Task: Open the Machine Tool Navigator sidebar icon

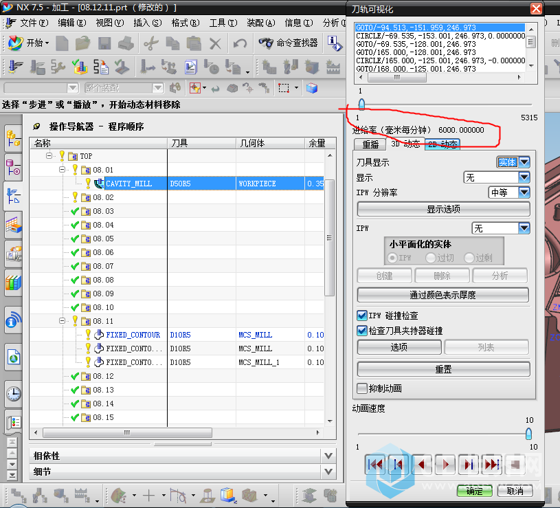Action: (x=14, y=254)
